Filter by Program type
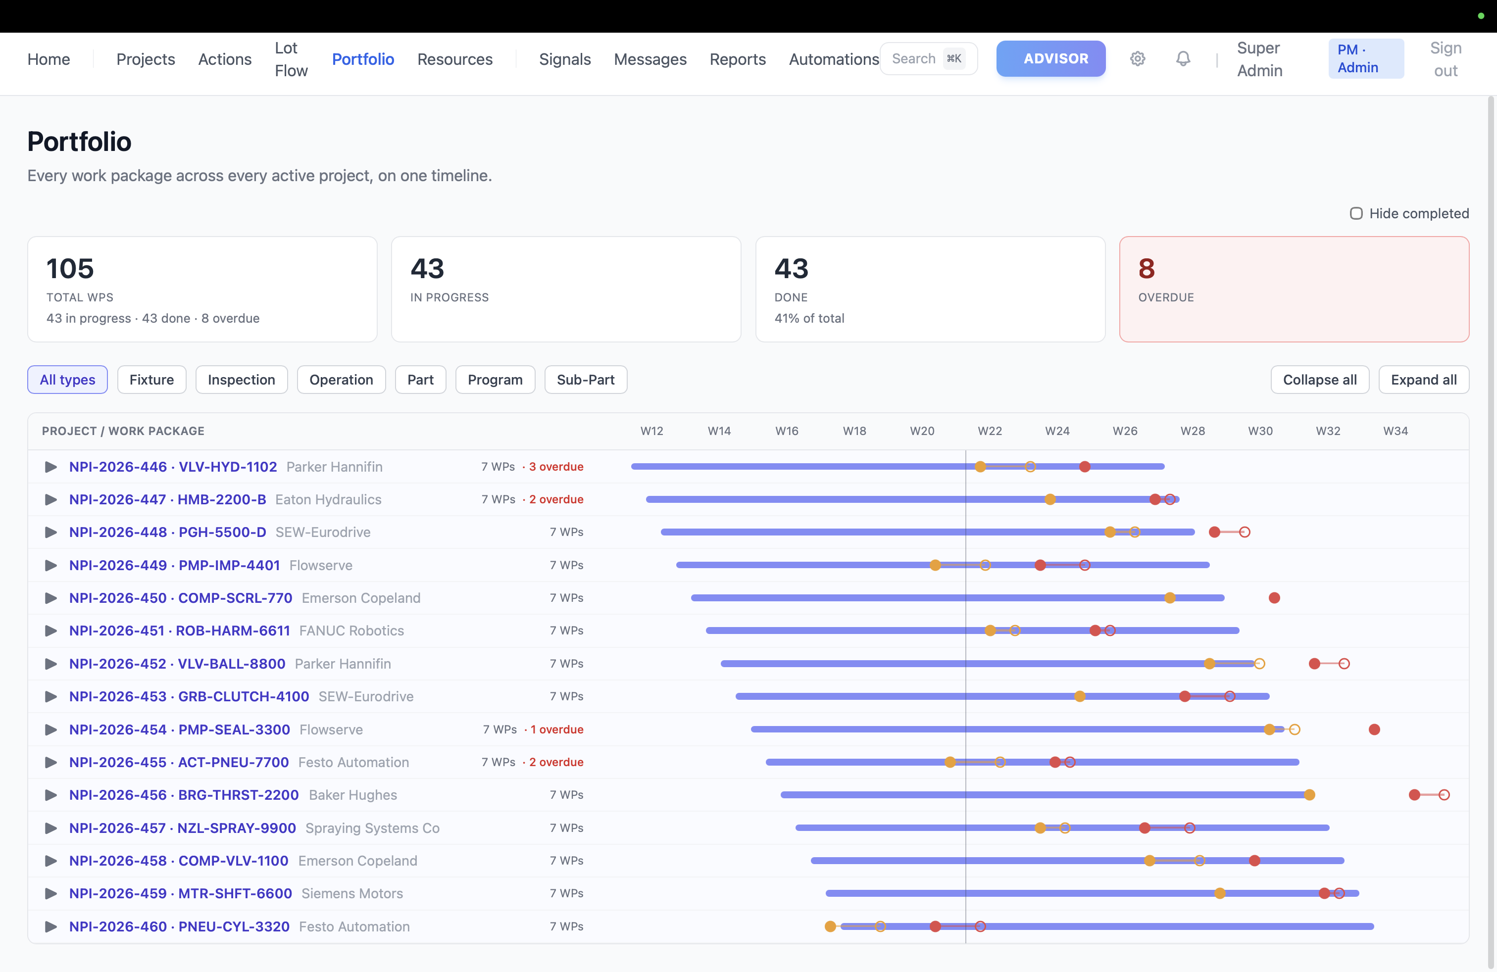This screenshot has height=972, width=1497. (495, 380)
